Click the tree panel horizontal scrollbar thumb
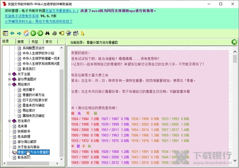This screenshot has width=239, height=168. point(28,164)
